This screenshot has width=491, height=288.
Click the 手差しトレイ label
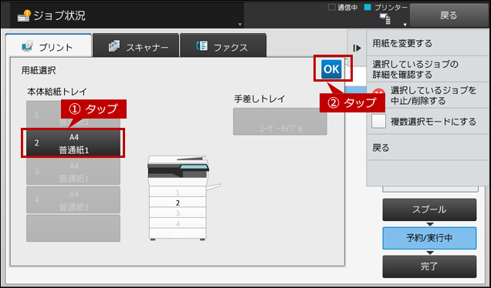pos(259,99)
